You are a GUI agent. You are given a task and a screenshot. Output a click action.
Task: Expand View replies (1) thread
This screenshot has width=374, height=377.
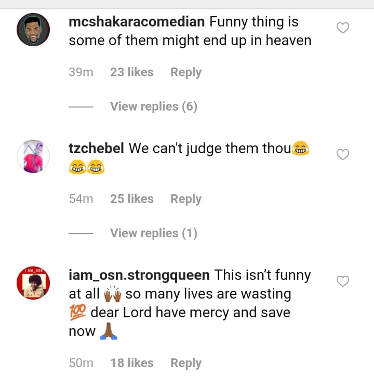(153, 233)
